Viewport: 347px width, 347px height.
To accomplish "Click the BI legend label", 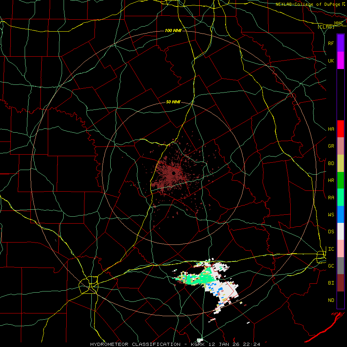I will click(331, 283).
